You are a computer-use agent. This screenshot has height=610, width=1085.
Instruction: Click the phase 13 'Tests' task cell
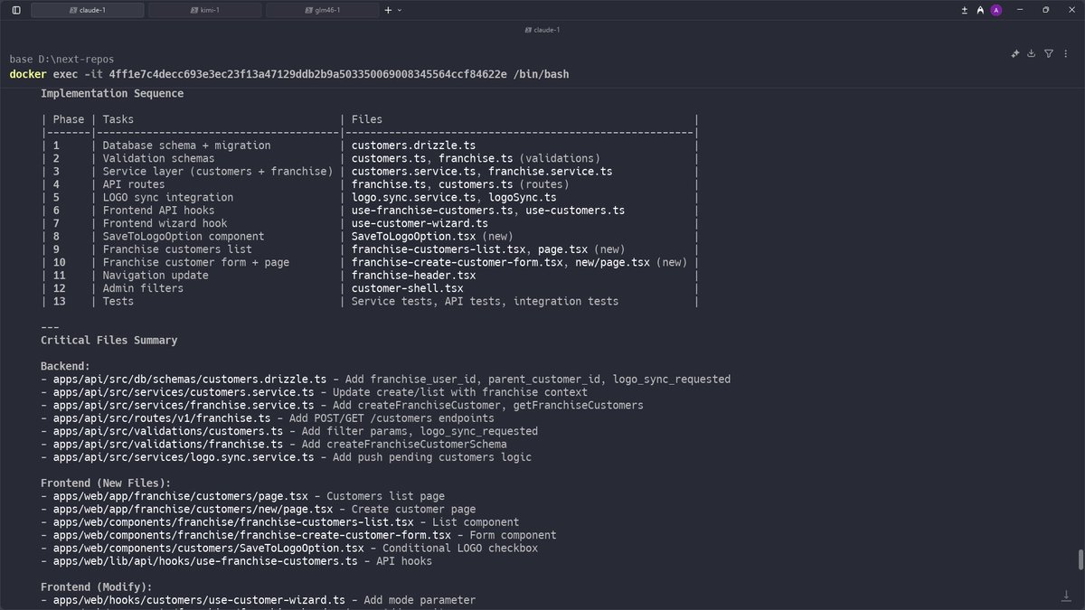[118, 302]
